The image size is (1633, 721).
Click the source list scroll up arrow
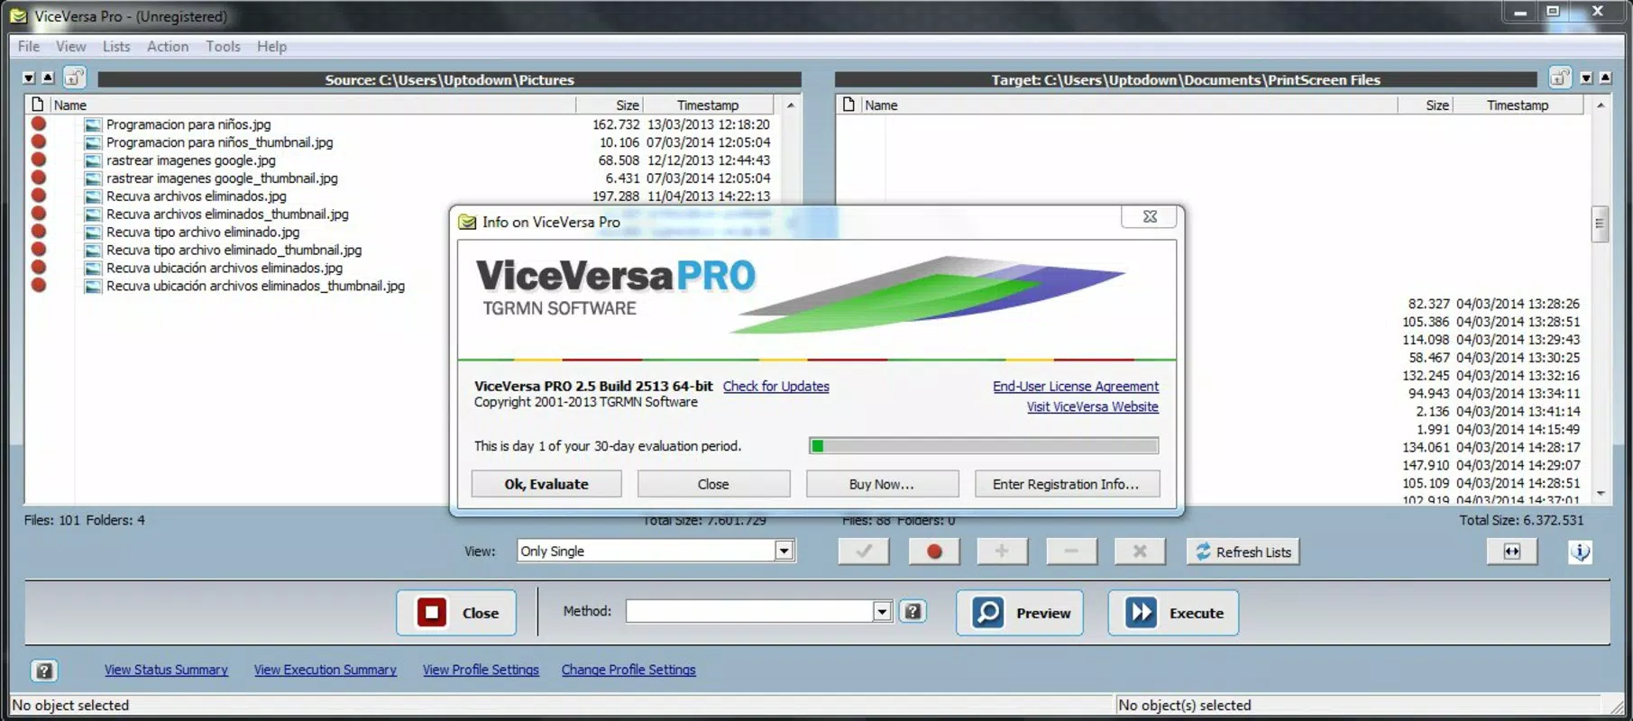[x=791, y=105]
